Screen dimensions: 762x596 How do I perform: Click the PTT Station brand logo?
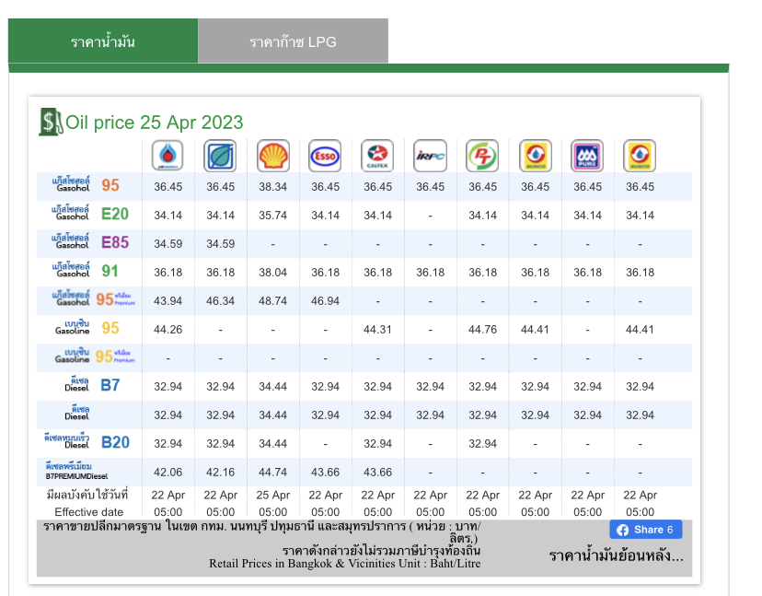pos(167,156)
